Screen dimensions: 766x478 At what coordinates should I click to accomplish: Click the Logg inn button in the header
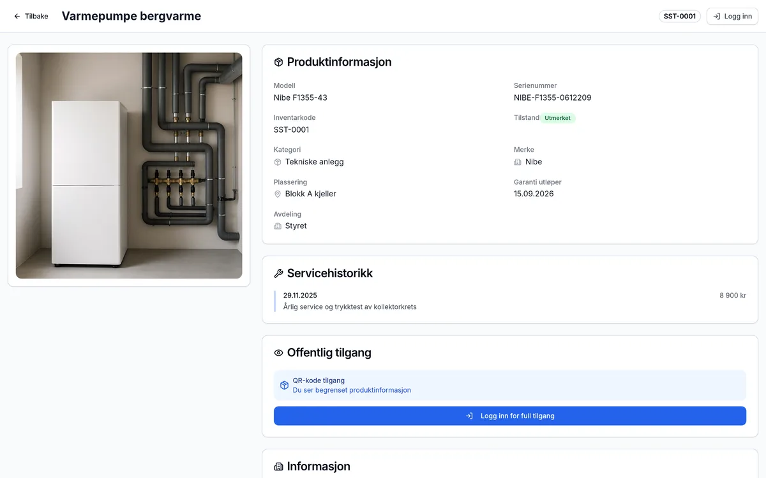[732, 17]
